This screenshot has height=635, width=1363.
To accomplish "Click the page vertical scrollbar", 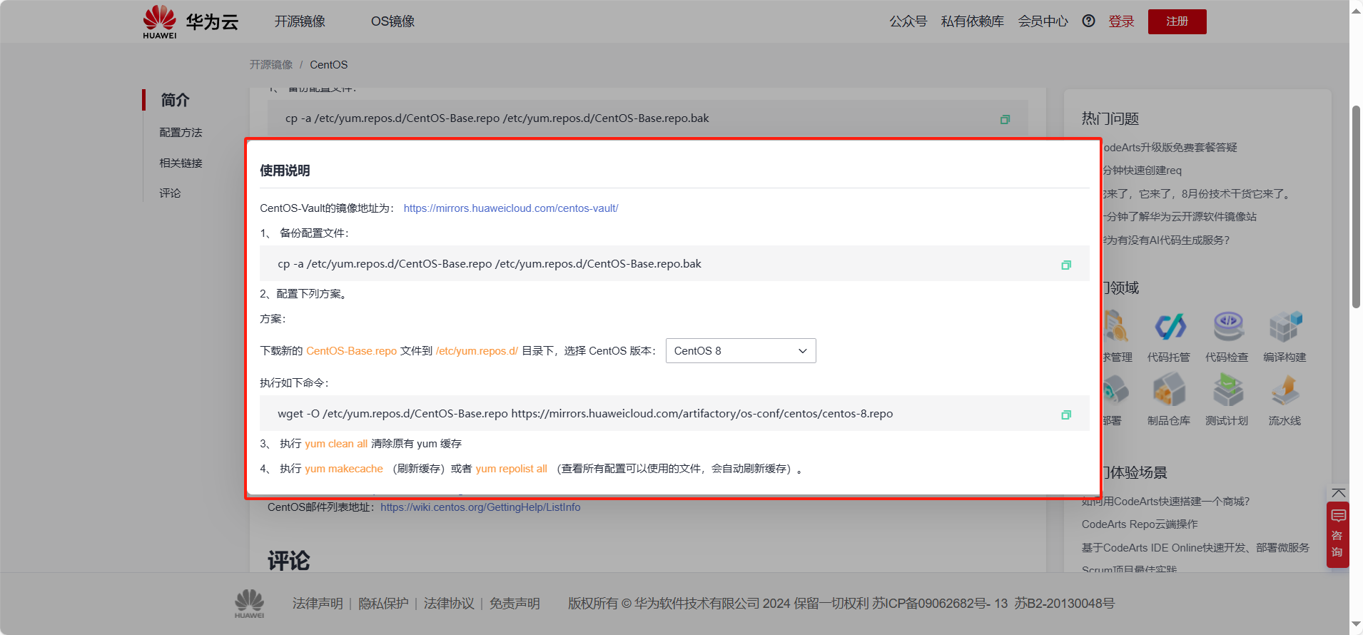I will [1356, 207].
